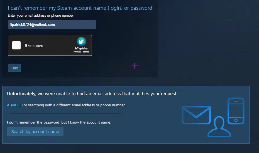This screenshot has height=153, width=259.
Task: Click the "I can't remember my Steam account" heading
Action: pos(80,8)
